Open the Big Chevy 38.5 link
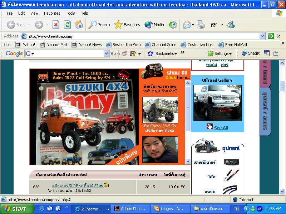 [159, 126]
